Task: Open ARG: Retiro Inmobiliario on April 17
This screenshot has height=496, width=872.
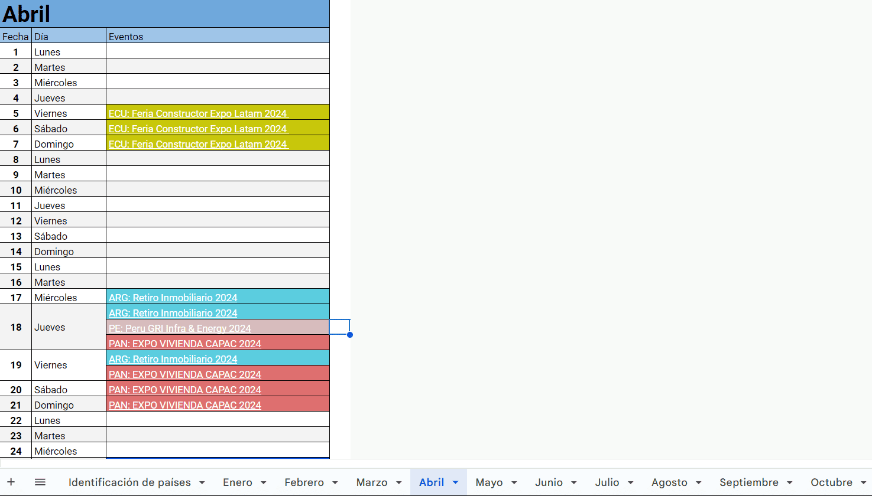Action: (x=173, y=298)
